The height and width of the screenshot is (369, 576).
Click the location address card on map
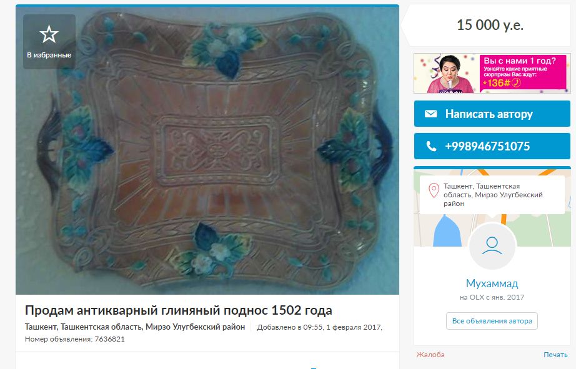492,195
